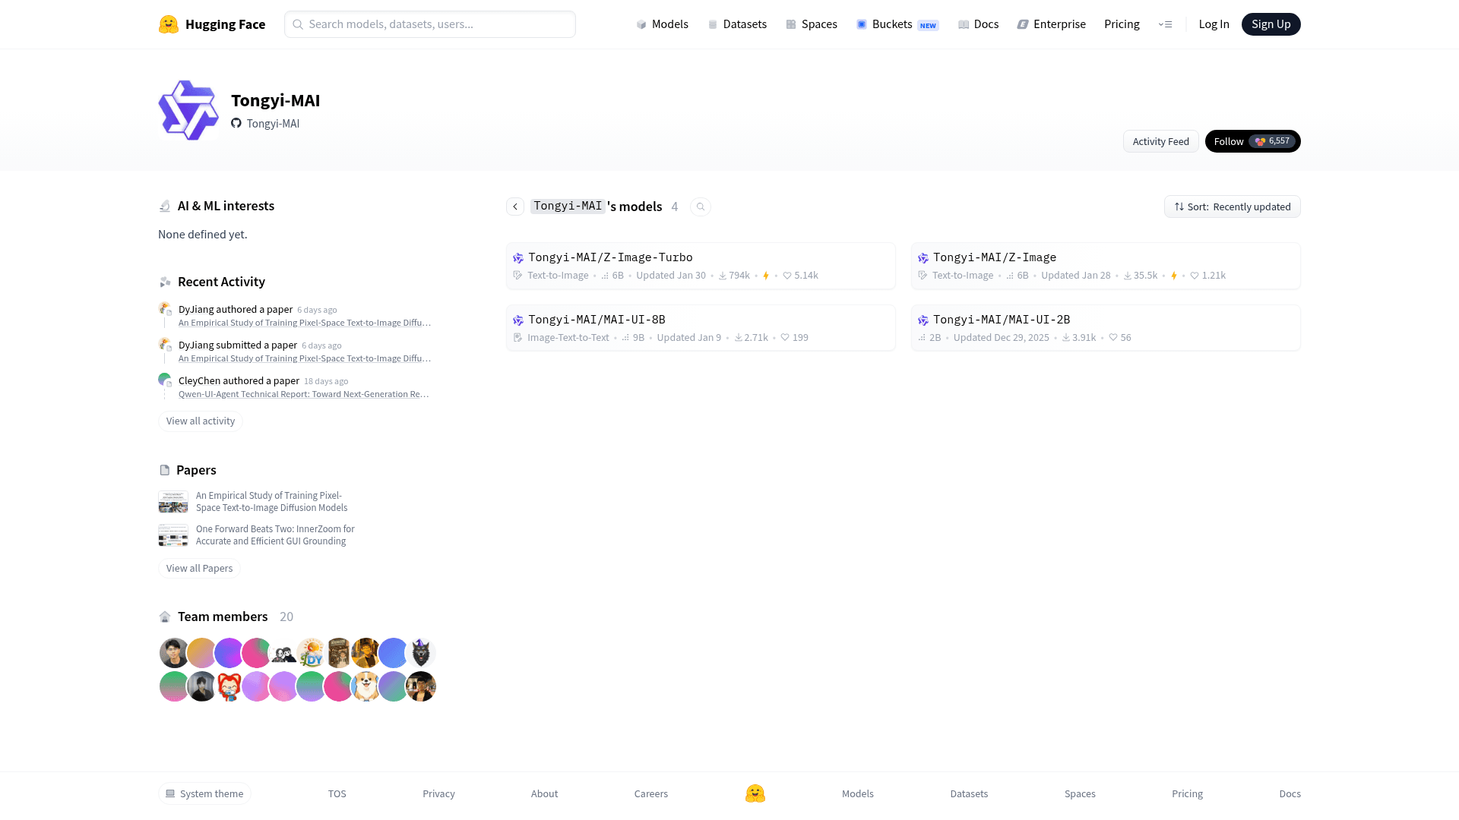
Task: Open thumbnail of the Pixel-Space Diffusion paper
Action: 173,502
